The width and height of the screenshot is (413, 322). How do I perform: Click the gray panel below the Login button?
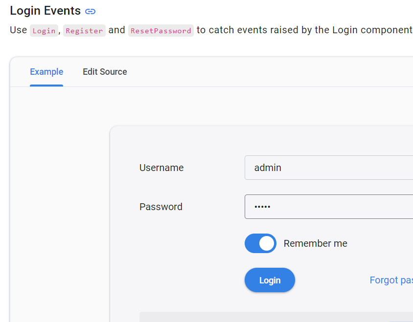(x=276, y=317)
